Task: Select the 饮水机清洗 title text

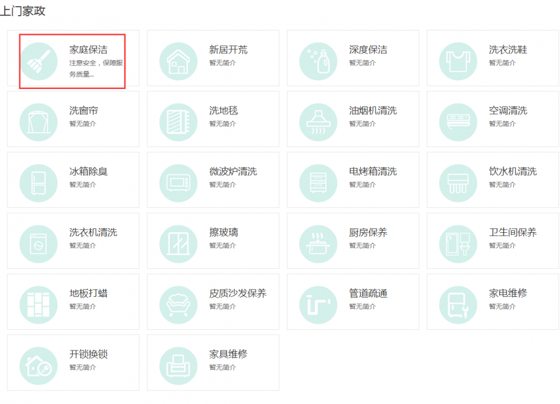Action: click(x=513, y=171)
